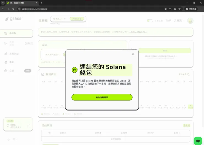The width and height of the screenshot is (204, 145).
Task: Bookmark this page with the star
Action: pyautogui.click(x=179, y=9)
